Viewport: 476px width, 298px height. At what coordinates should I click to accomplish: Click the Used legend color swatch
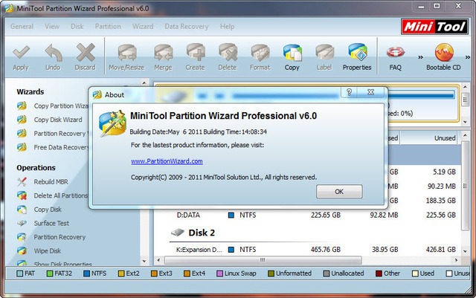pos(415,273)
